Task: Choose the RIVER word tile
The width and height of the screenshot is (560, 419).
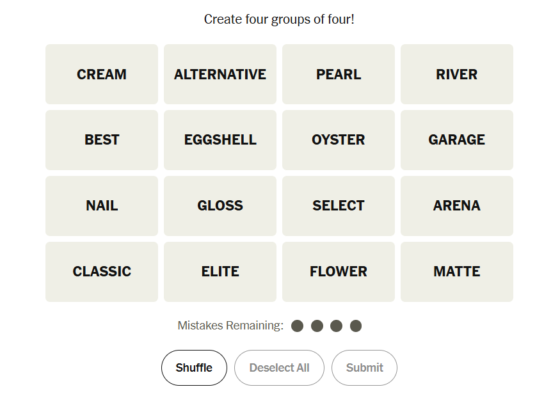Action: pos(457,74)
